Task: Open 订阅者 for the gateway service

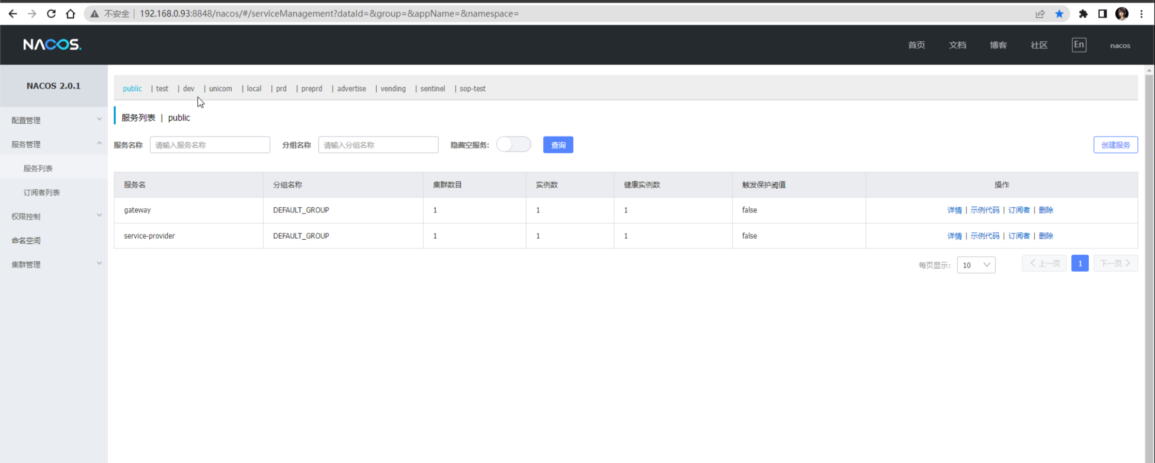Action: [x=1019, y=210]
